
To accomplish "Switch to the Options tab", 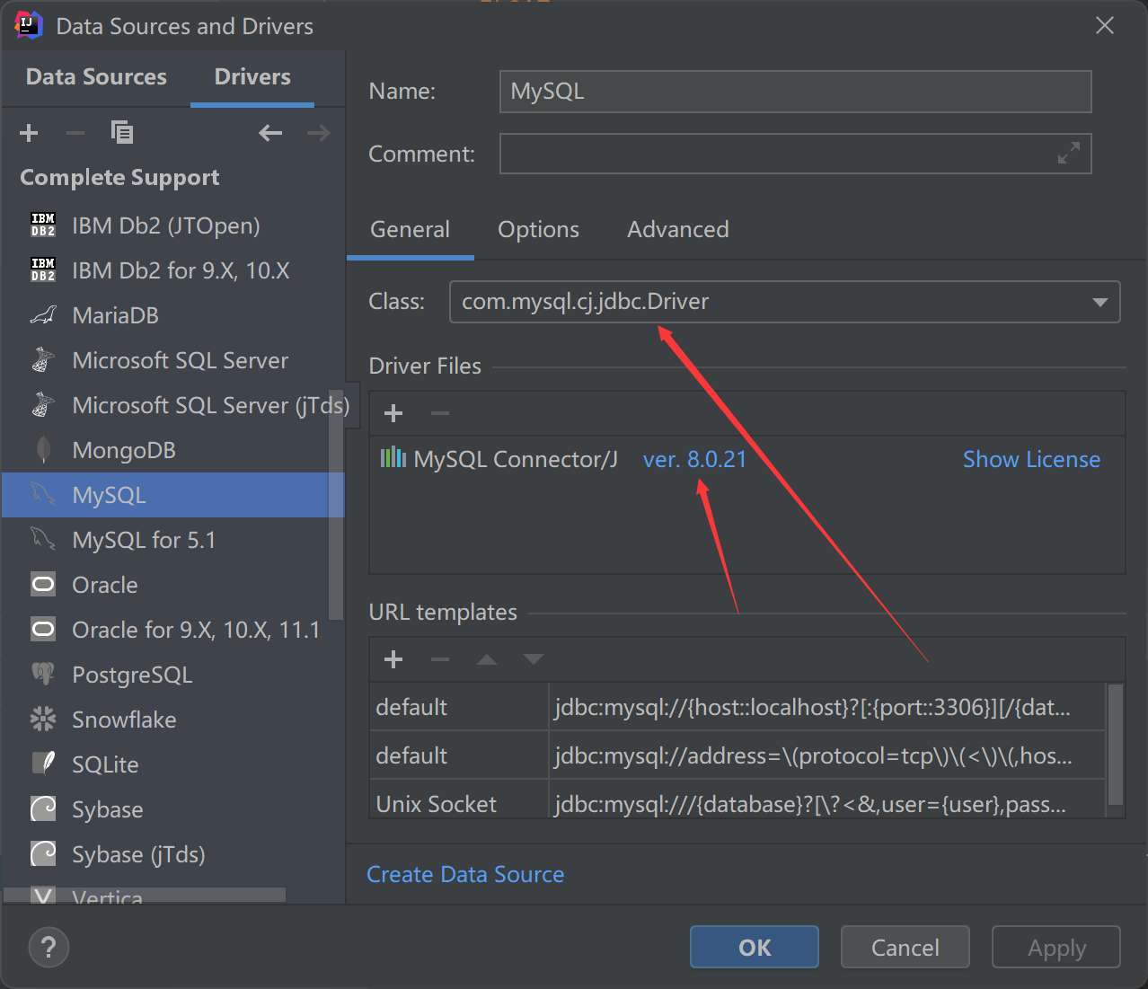I will click(x=538, y=229).
